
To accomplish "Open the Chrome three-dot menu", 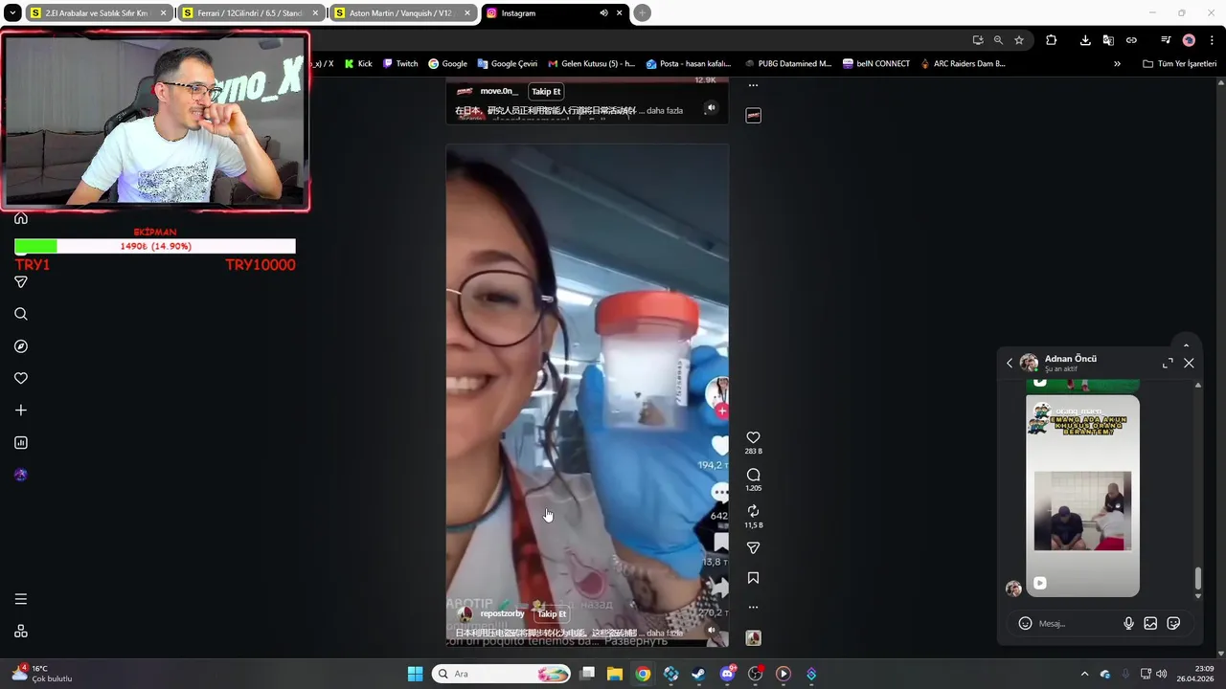I will (x=1212, y=40).
